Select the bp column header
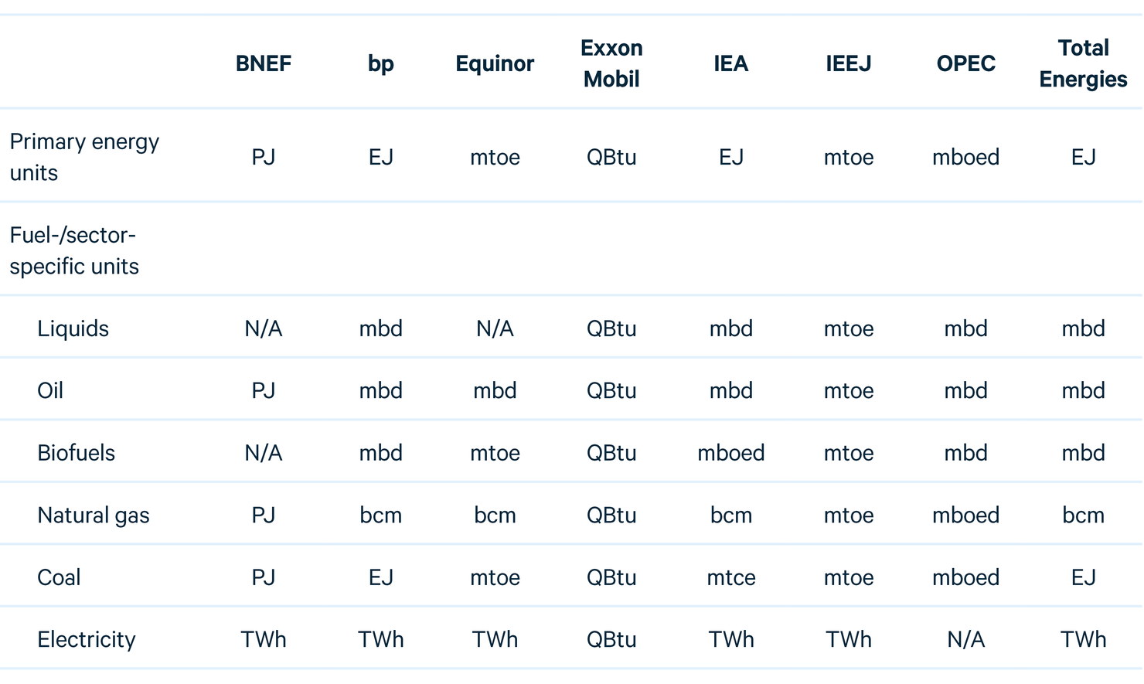Screen dimensions: 1144x684 380,63
